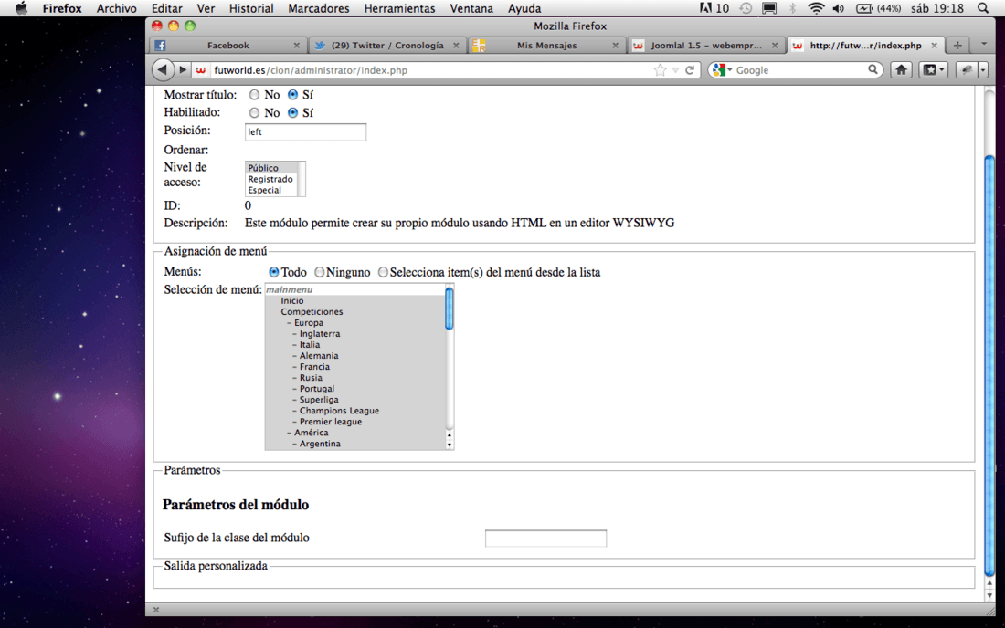Set Habilitado to Sí
Screen dimensions: 1005x628
[293, 112]
